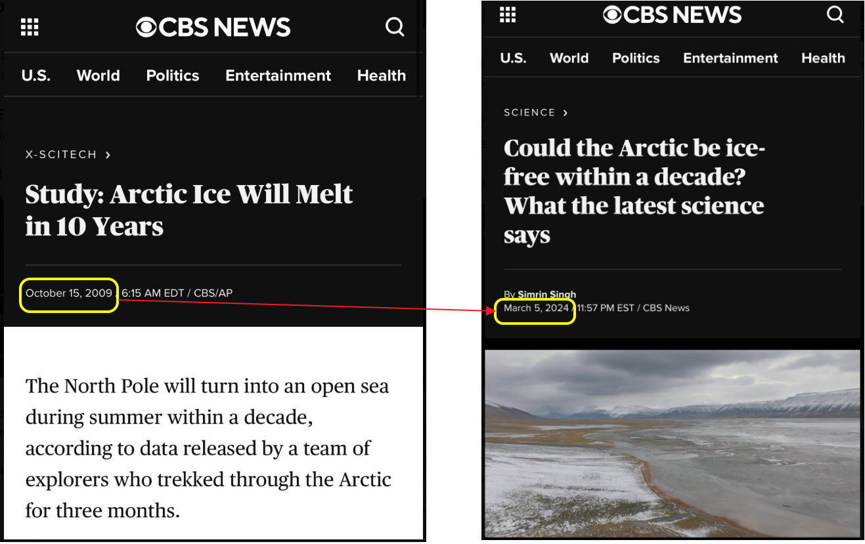This screenshot has height=544, width=865.
Task: Expand the X-SCITECH category chevron
Action: pyautogui.click(x=108, y=155)
